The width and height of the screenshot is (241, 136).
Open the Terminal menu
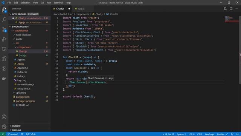coord(58,3)
